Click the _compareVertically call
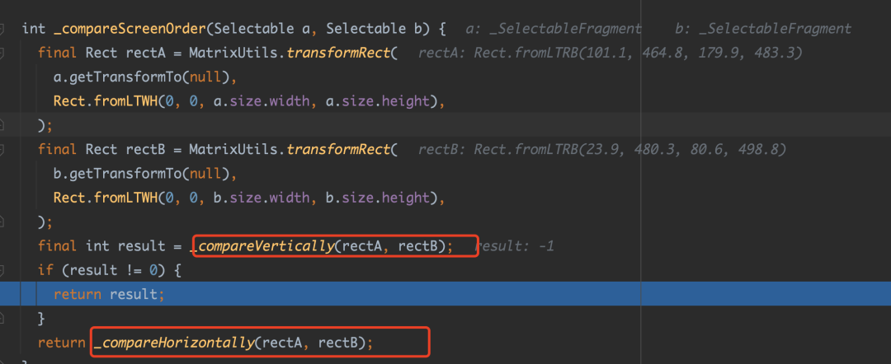This screenshot has height=364, width=891. pyautogui.click(x=262, y=246)
